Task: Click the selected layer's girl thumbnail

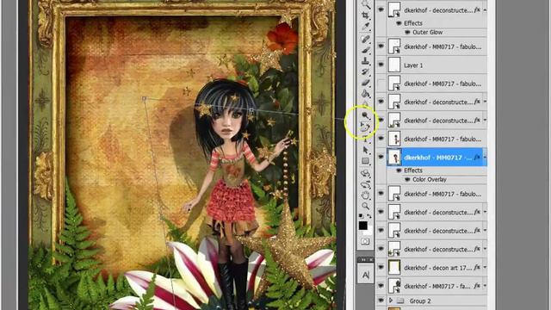Action: pyautogui.click(x=394, y=157)
